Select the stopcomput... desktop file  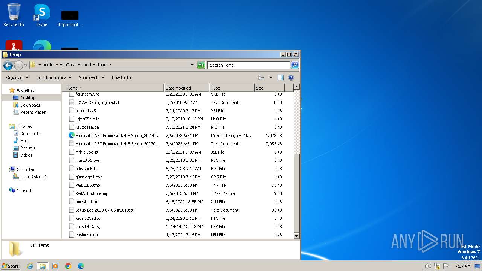[x=70, y=18]
